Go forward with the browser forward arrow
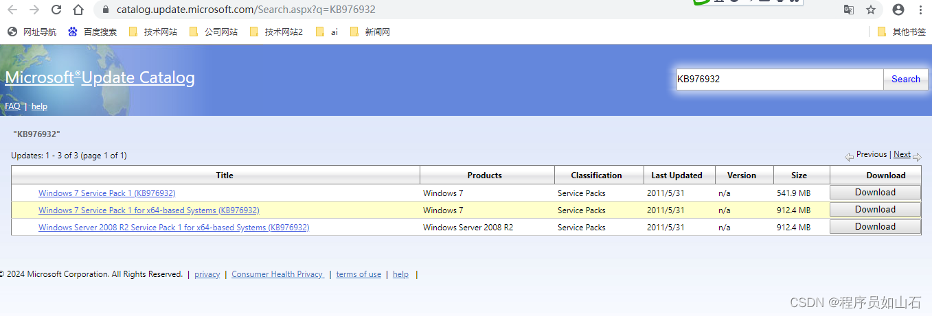The image size is (932, 316). [34, 10]
